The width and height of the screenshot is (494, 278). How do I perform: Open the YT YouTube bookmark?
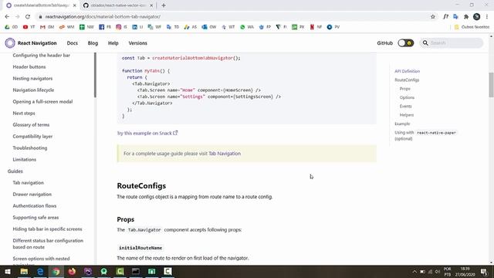pyautogui.click(x=29, y=27)
